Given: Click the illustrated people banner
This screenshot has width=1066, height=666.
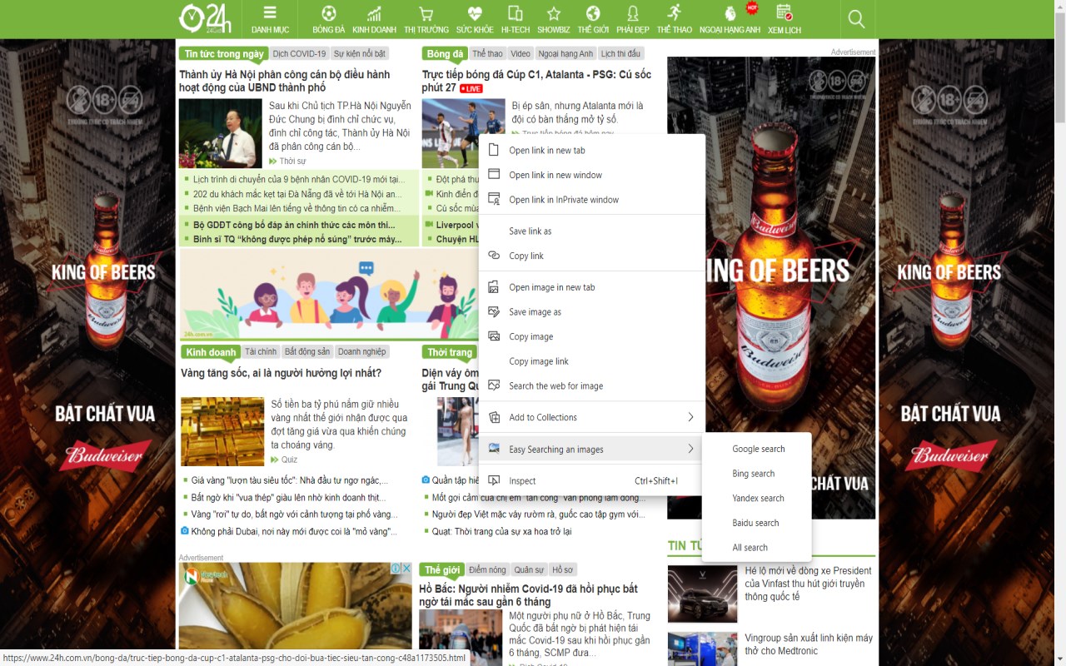Looking at the screenshot, I should coord(330,295).
